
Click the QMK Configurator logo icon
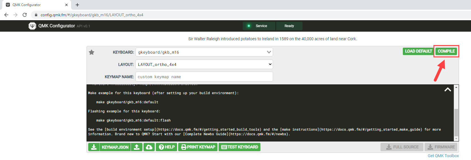point(32,26)
